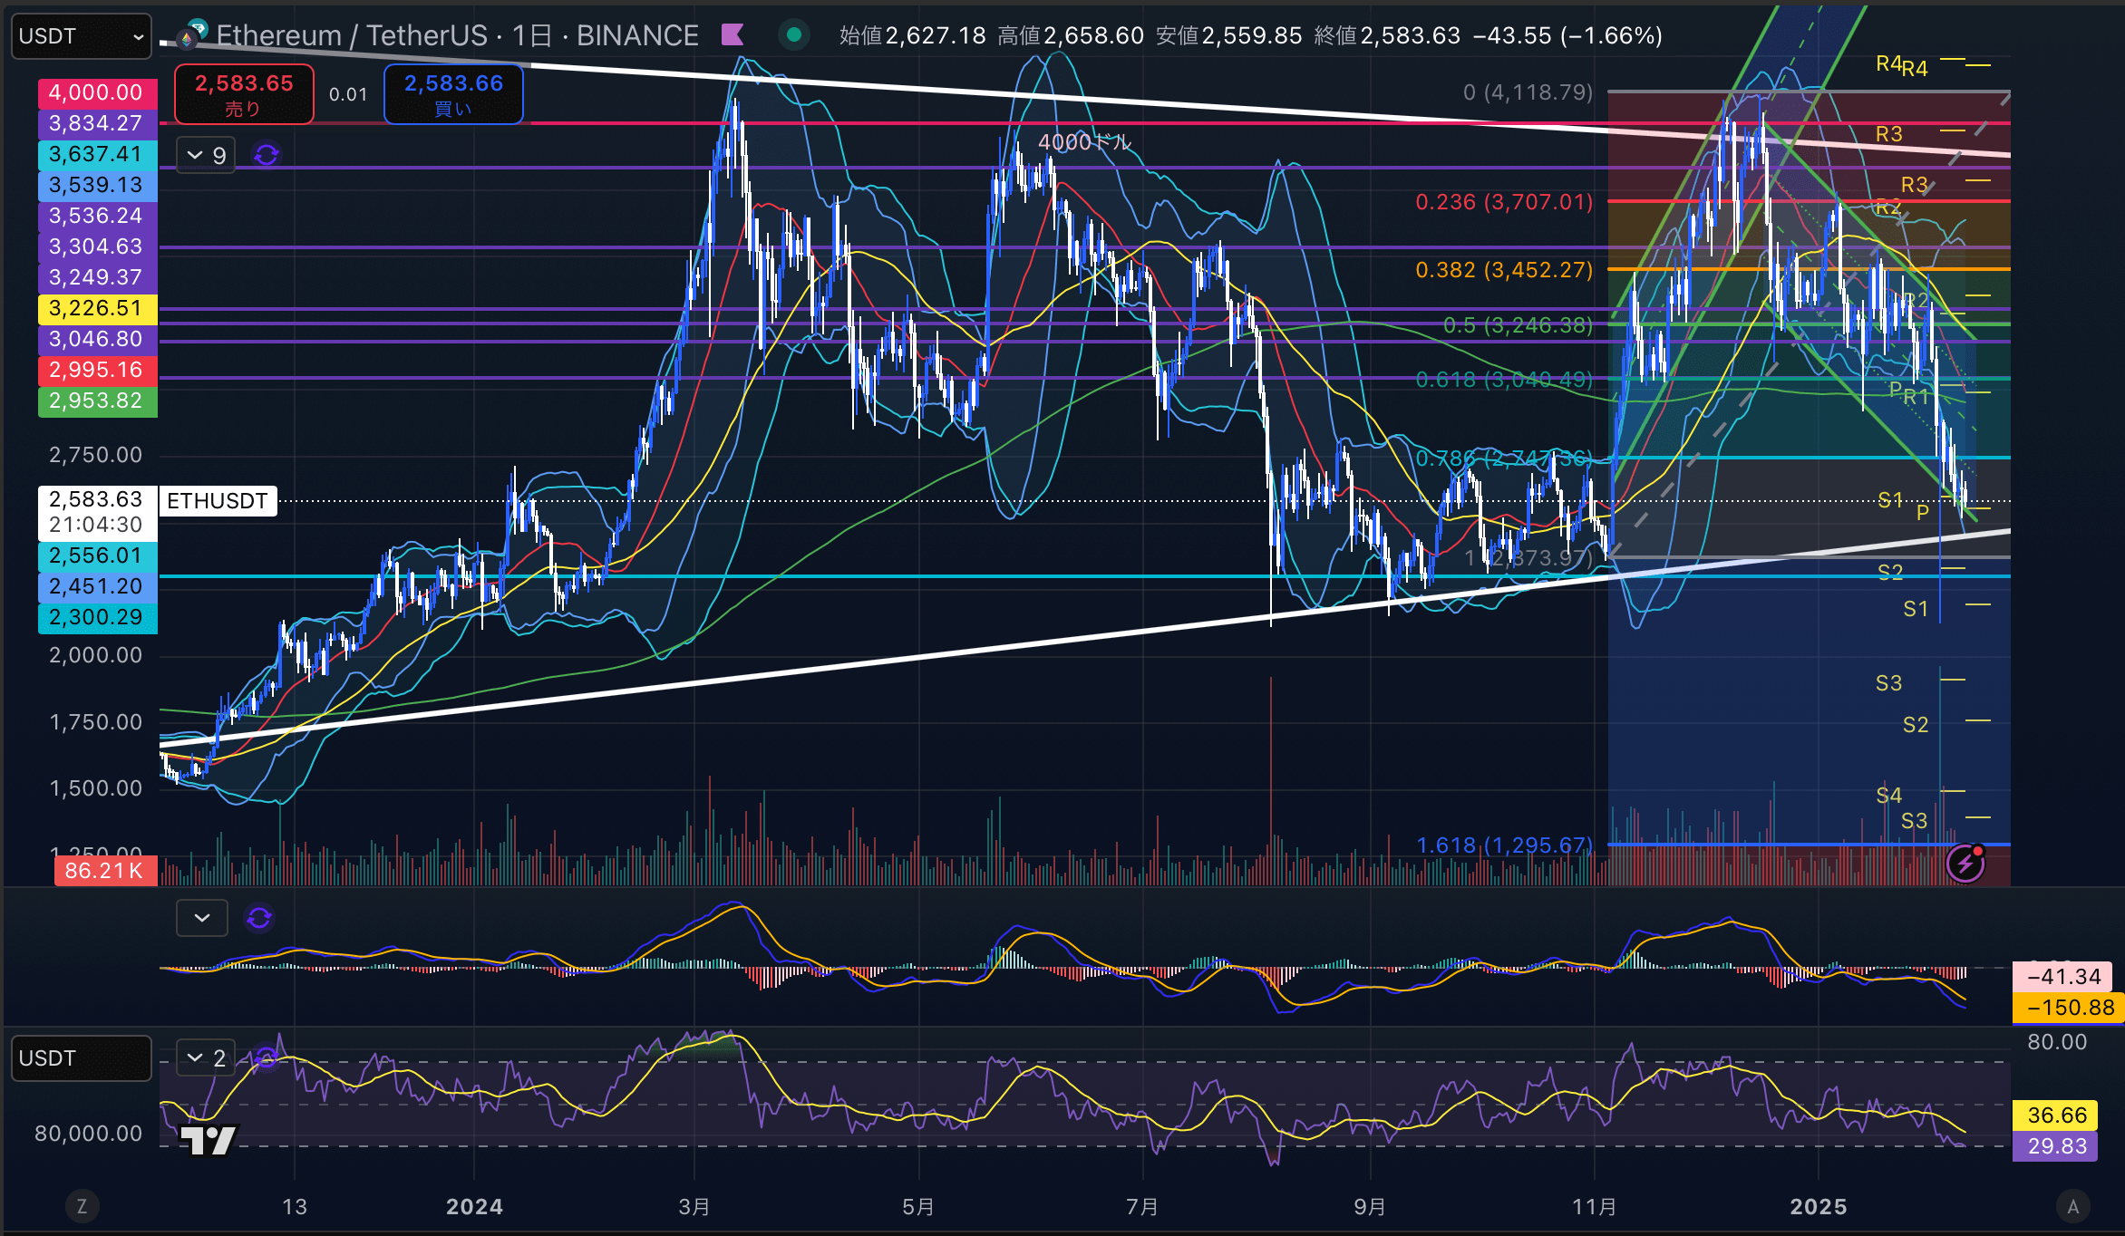
Task: Click the 3,834.27 price axis label
Action: tap(97, 123)
